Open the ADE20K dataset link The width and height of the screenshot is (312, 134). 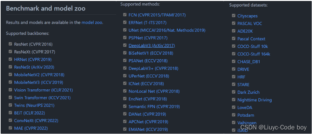point(245,31)
